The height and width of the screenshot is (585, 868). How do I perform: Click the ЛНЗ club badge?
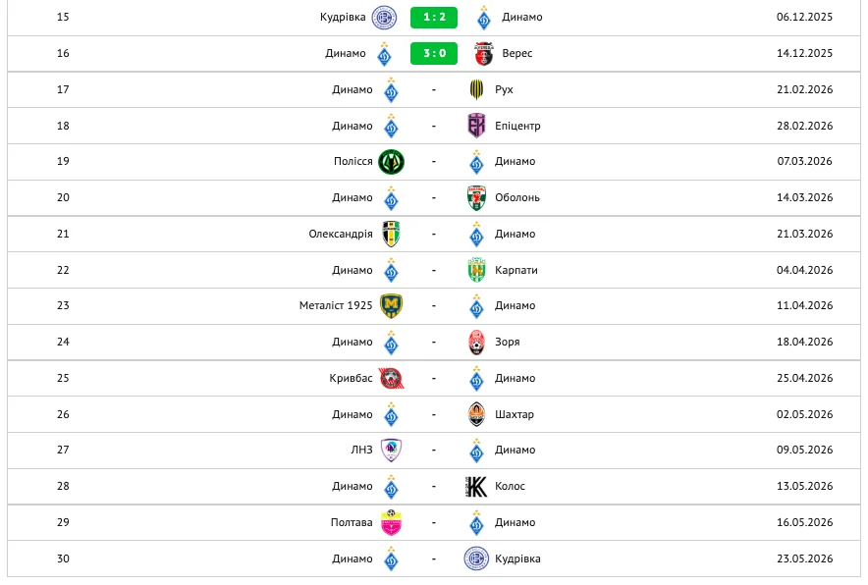click(391, 451)
